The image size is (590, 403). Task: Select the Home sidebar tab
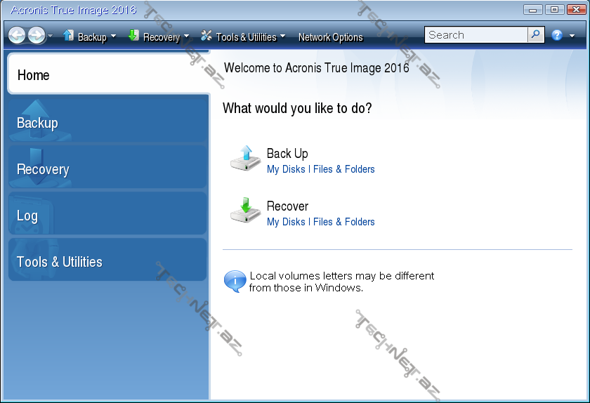click(x=107, y=74)
